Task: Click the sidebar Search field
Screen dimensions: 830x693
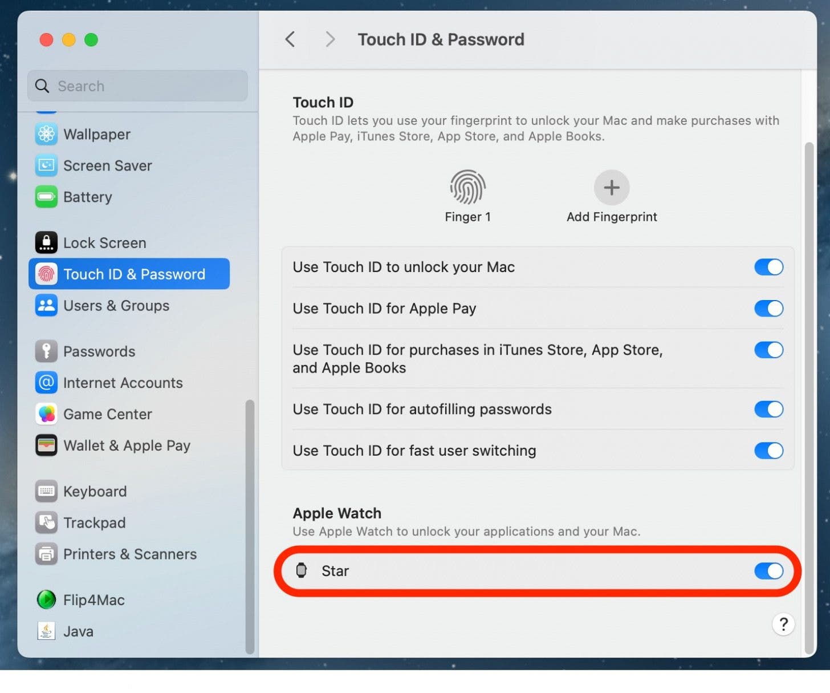Action: (x=138, y=86)
